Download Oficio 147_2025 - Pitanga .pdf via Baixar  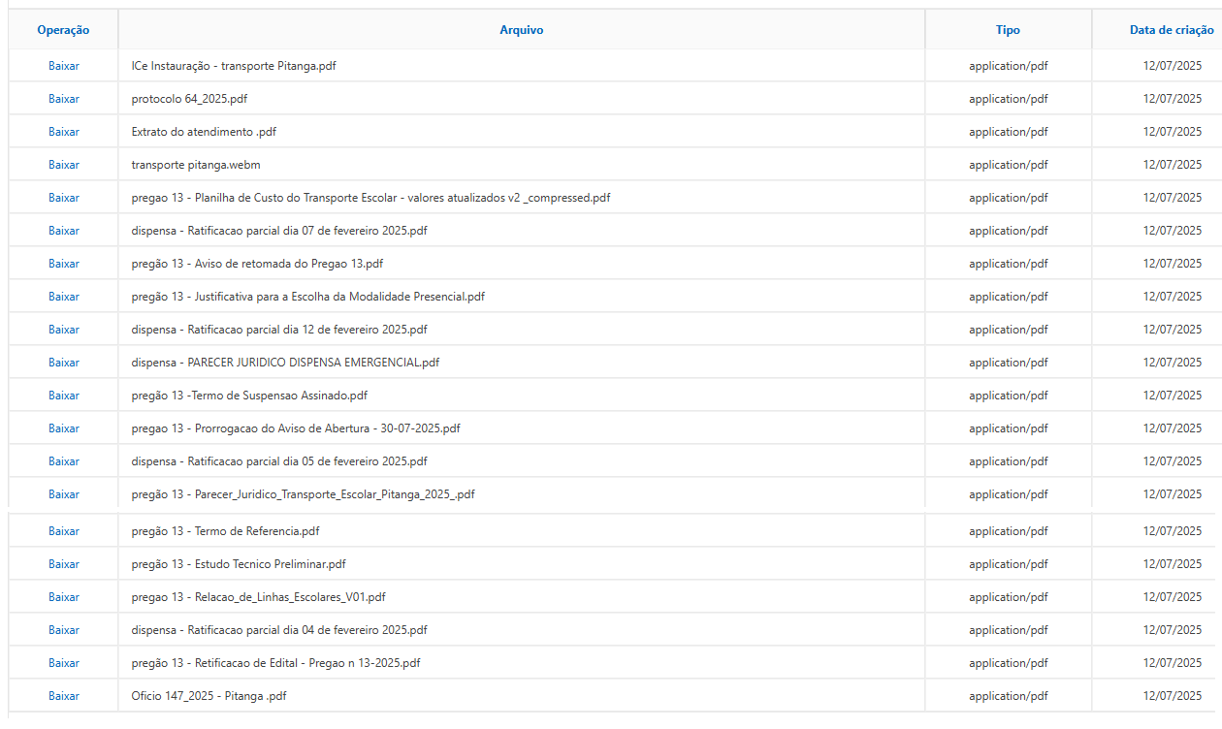pyautogui.click(x=64, y=696)
